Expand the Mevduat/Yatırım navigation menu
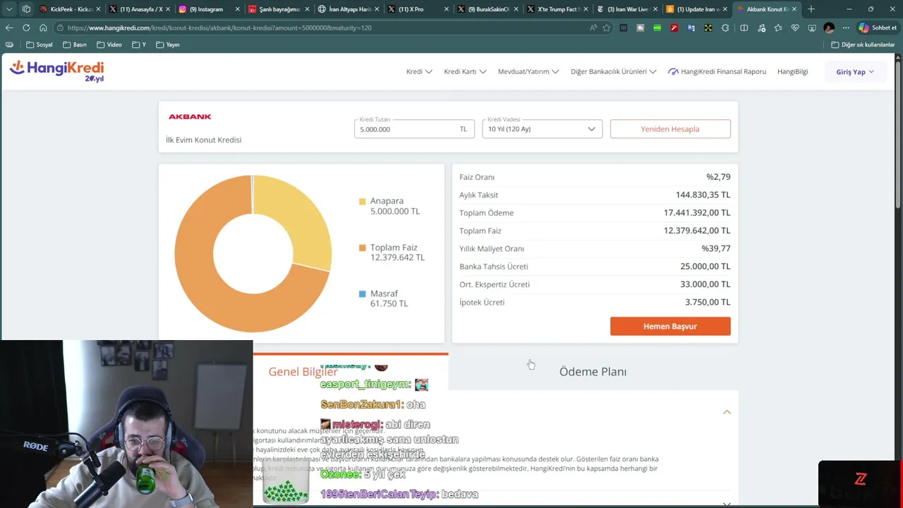 click(x=528, y=71)
